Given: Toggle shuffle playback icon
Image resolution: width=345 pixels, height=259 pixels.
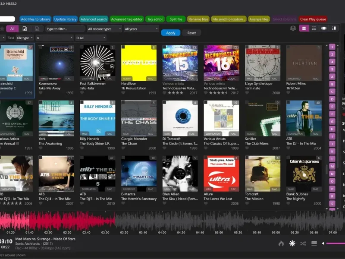Looking at the screenshot, I should [303, 243].
